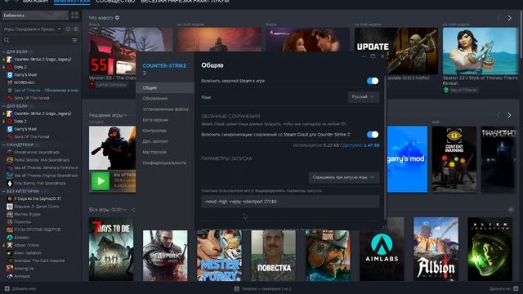Click the 7 Days to Die sidebar icon

[x=10, y=198]
